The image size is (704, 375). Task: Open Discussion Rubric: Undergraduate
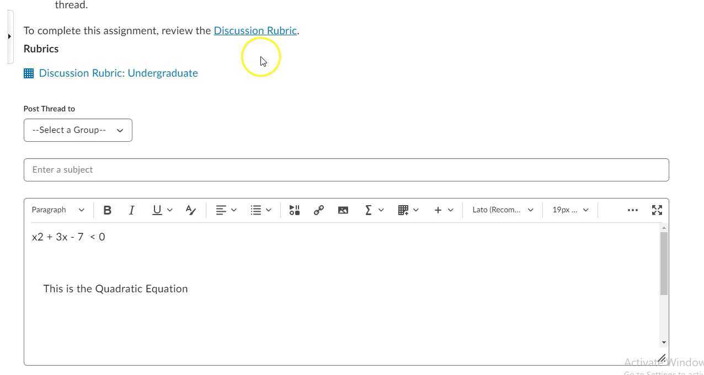(118, 73)
